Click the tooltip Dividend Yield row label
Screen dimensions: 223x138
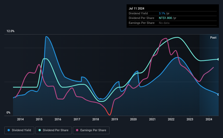138,13
